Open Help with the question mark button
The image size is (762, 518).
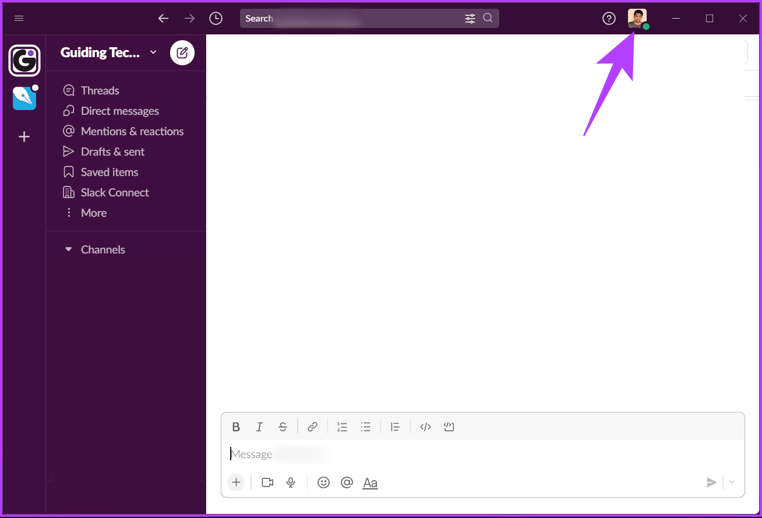click(x=609, y=18)
